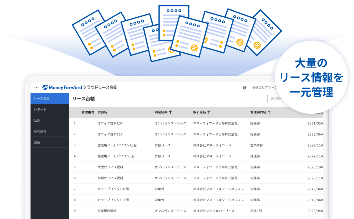Screen dimensions: 354x219
Task: Select the オフィス賃料10F row name
Action: [x=110, y=123]
